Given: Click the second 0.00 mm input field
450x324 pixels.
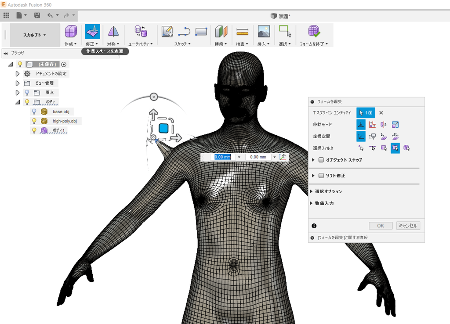Looking at the screenshot, I should coord(258,157).
